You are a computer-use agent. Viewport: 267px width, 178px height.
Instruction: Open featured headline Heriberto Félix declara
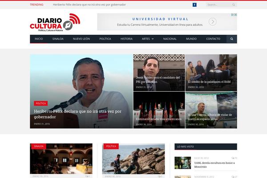77,114
